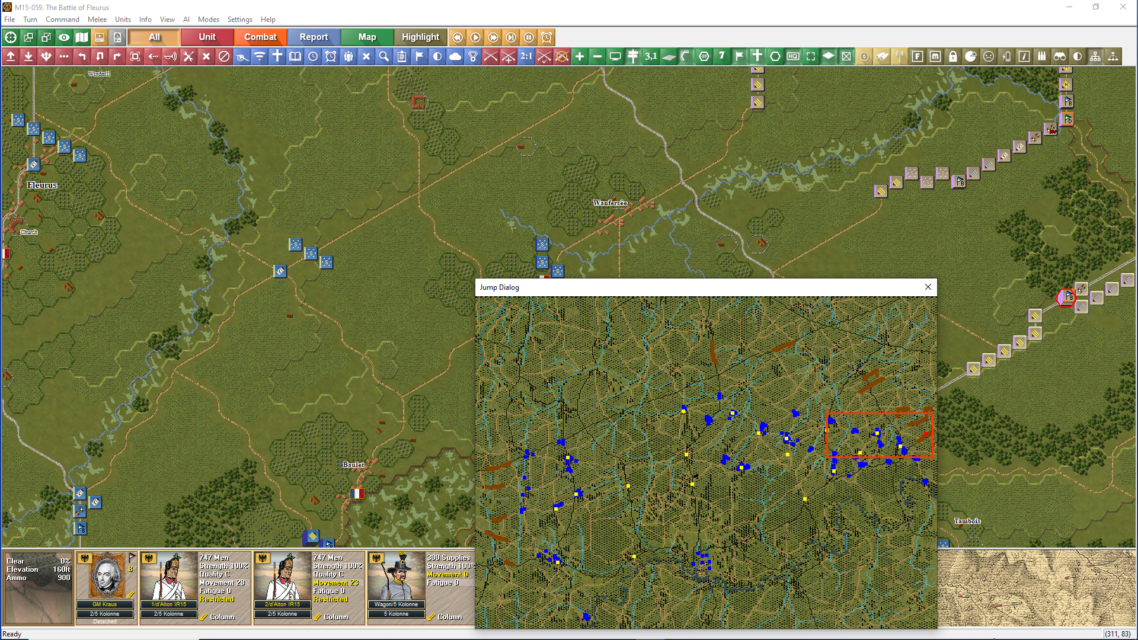Toggle the hex outlines hexagon button
The width and height of the screenshot is (1138, 640).
(x=775, y=56)
